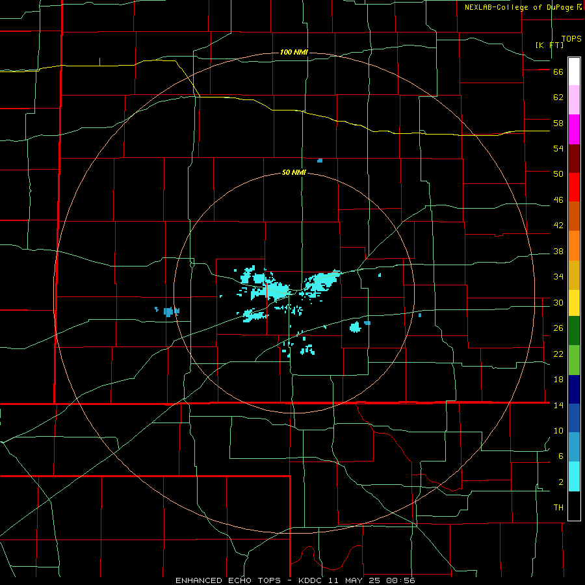Click the isolated blue echo north of 50 NMI ring

(x=320, y=161)
